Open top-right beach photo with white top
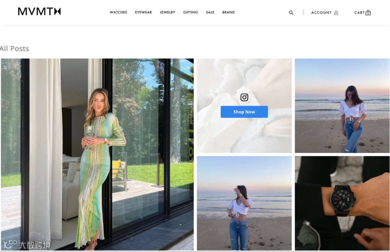390x252 pixels. click(x=342, y=106)
